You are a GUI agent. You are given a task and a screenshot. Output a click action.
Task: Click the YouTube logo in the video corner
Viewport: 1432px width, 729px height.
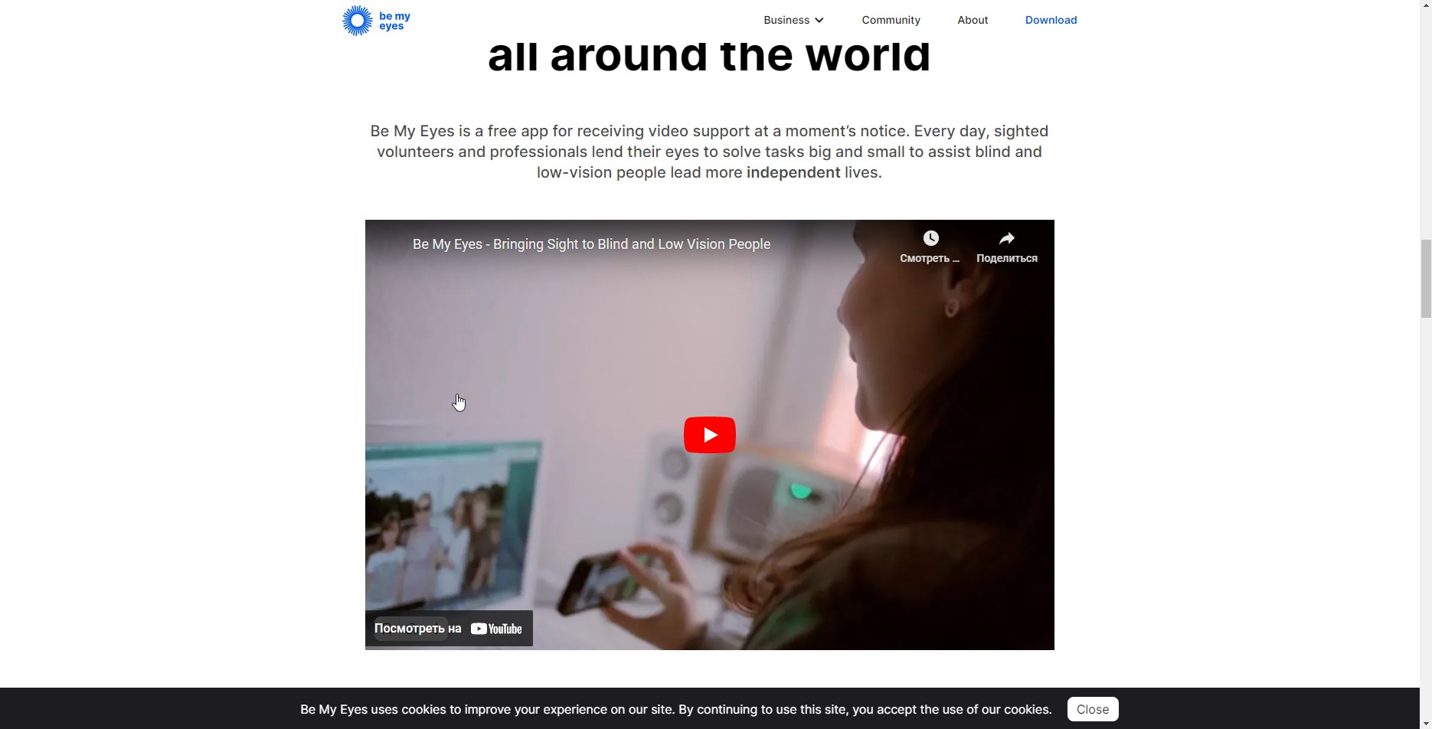point(496,629)
